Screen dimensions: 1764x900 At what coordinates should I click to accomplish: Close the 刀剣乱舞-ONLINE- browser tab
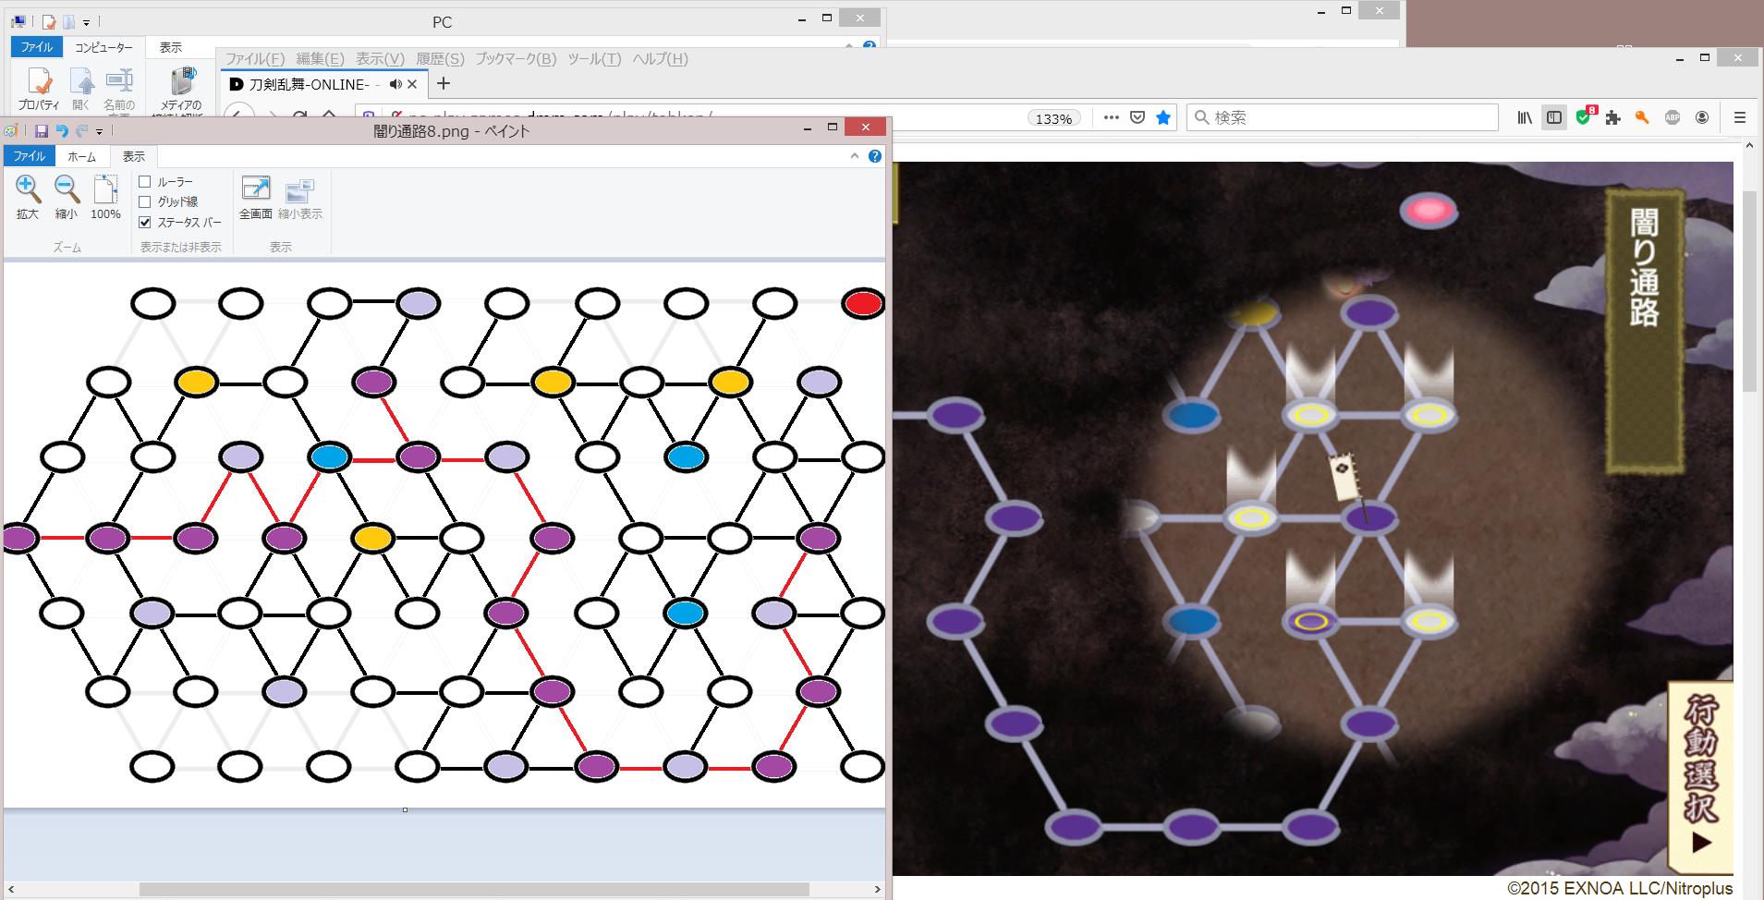pyautogui.click(x=412, y=84)
